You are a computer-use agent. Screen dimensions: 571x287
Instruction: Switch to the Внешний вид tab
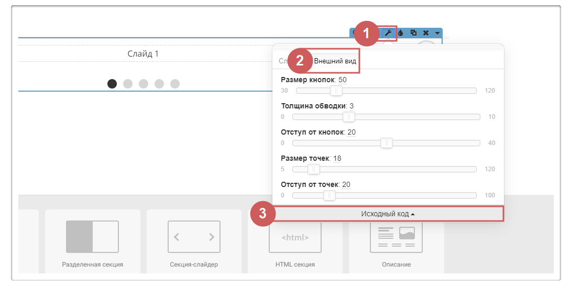(335, 61)
